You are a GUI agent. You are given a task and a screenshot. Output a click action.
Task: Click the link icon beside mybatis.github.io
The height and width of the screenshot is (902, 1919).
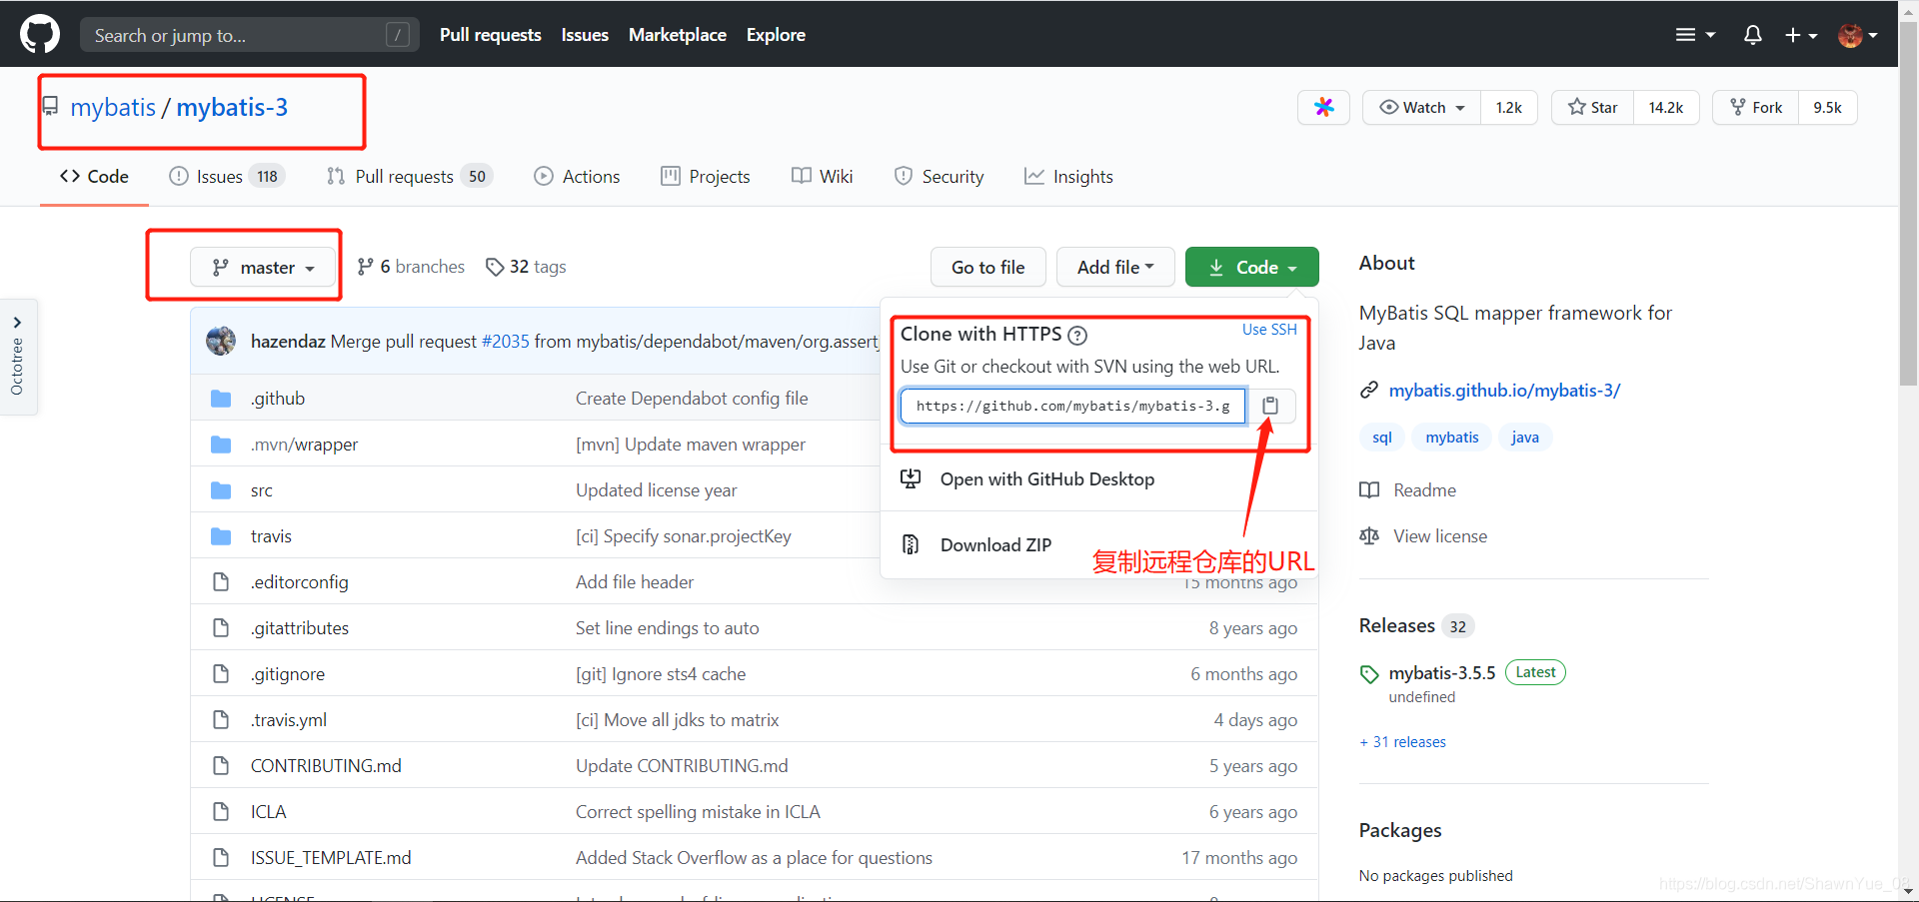pos(1369,391)
